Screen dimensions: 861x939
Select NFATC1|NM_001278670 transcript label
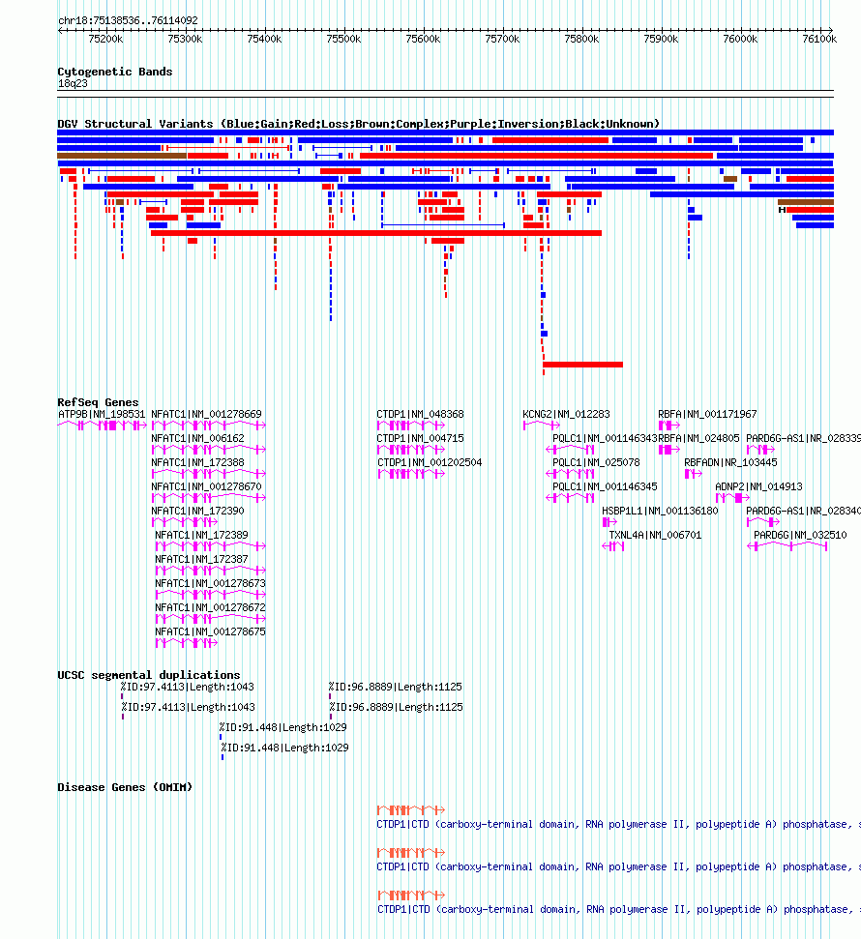(x=206, y=486)
